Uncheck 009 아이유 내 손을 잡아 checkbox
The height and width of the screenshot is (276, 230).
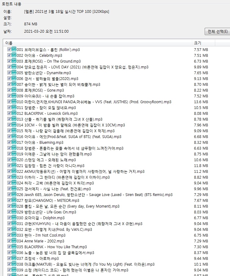click(x=9, y=96)
